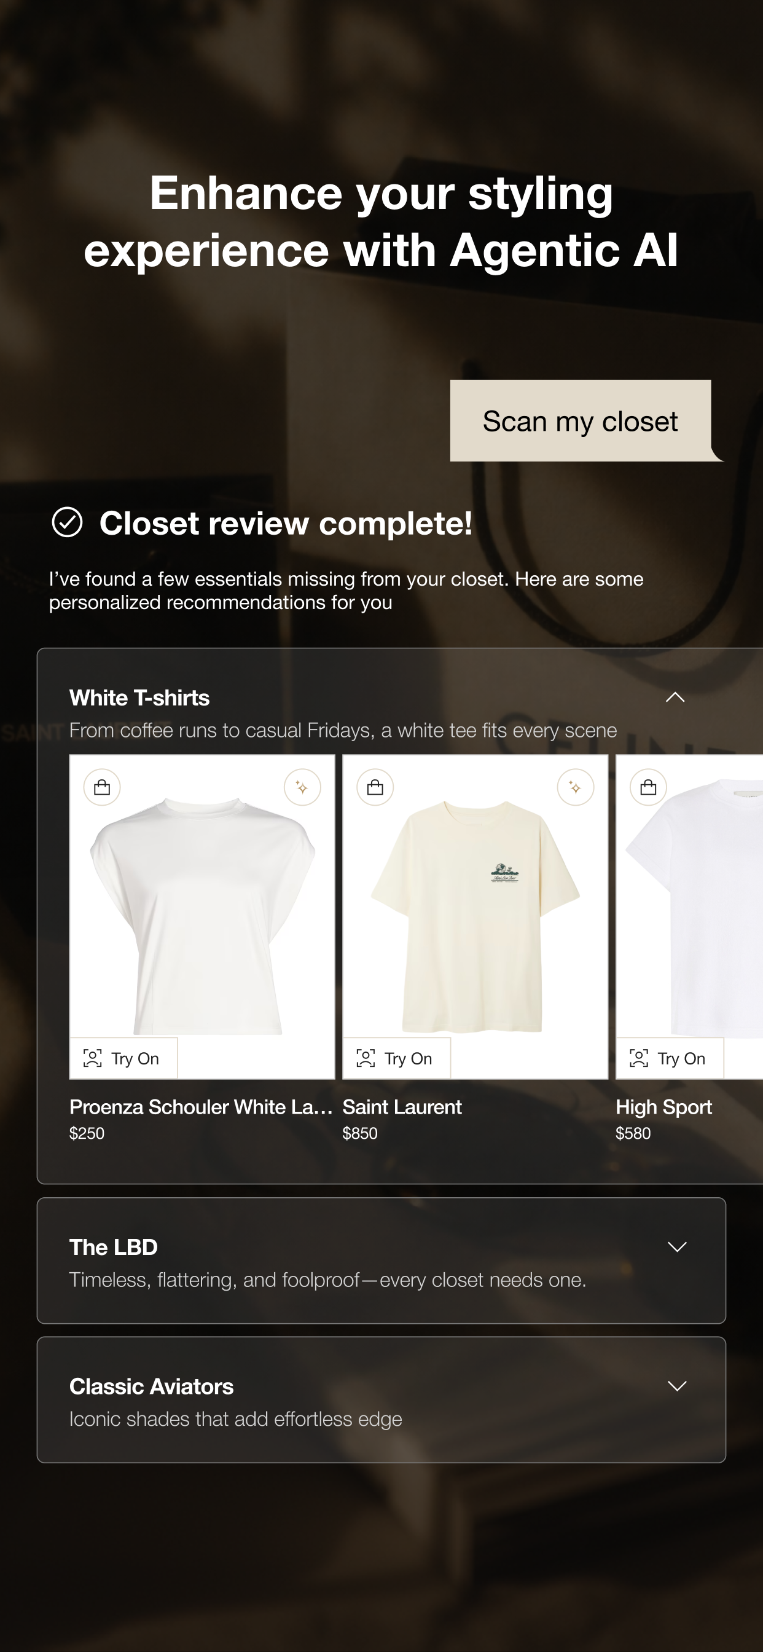Click The LBD section heading
This screenshot has width=763, height=1652.
click(x=114, y=1248)
